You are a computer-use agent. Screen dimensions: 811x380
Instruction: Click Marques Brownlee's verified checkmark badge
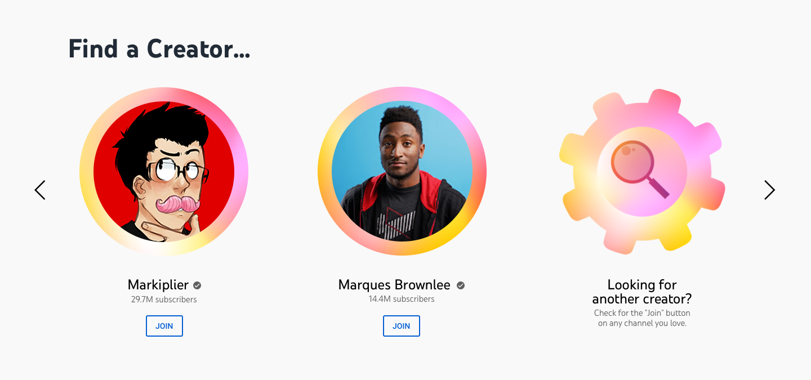click(460, 285)
